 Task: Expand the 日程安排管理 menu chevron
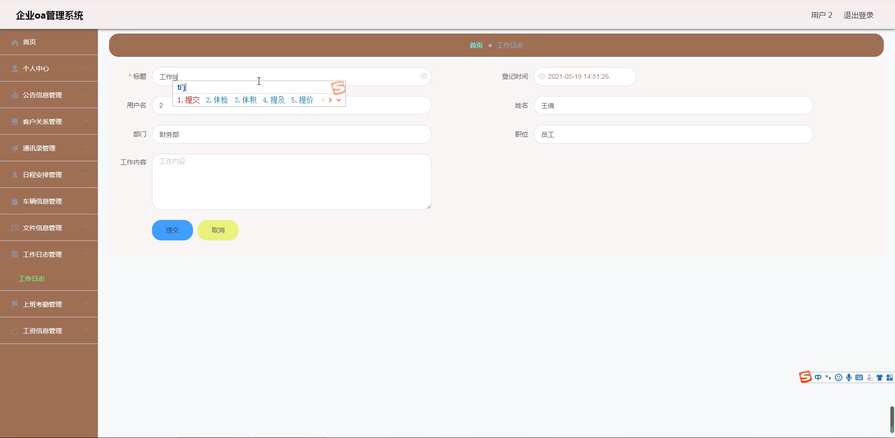[x=86, y=174]
